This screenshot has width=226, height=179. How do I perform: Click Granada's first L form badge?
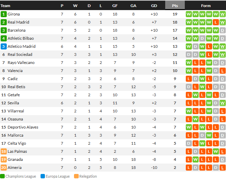(x=189, y=159)
